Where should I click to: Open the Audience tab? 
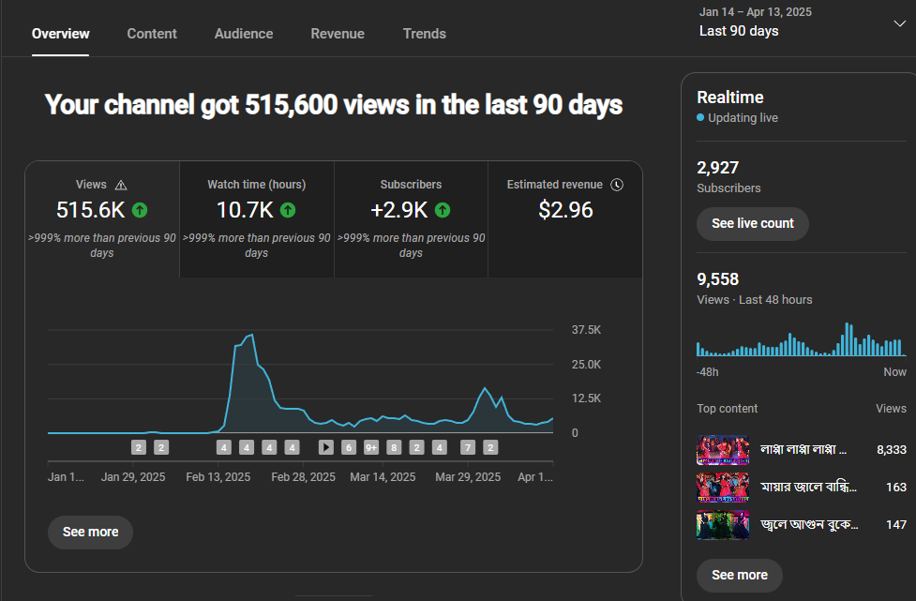(x=244, y=34)
